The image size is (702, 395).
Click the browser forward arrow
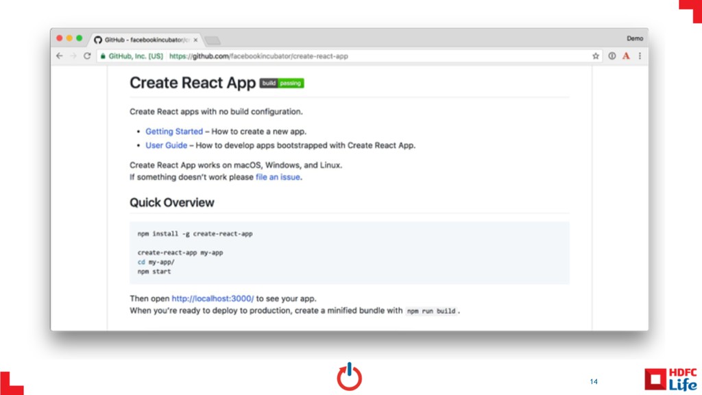[x=73, y=56]
